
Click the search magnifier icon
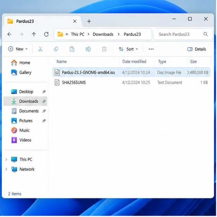coord(206,34)
